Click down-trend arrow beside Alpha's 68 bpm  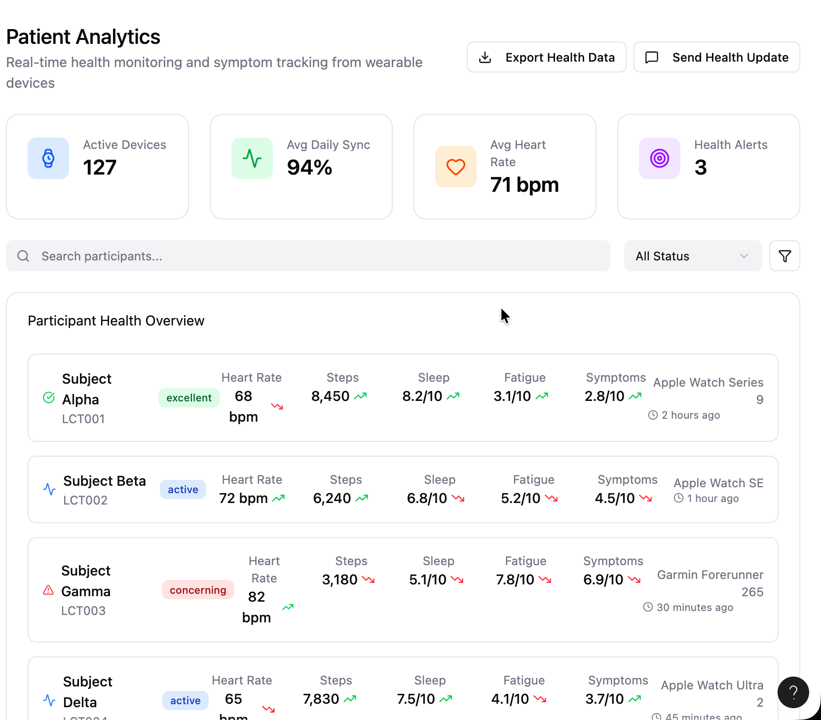pos(277,406)
